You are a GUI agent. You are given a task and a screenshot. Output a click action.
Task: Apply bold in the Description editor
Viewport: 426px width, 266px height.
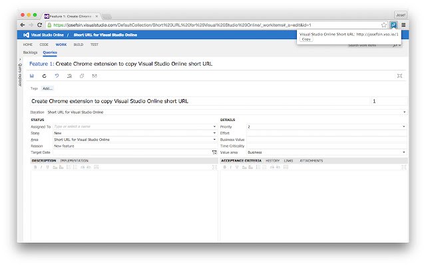(x=35, y=167)
